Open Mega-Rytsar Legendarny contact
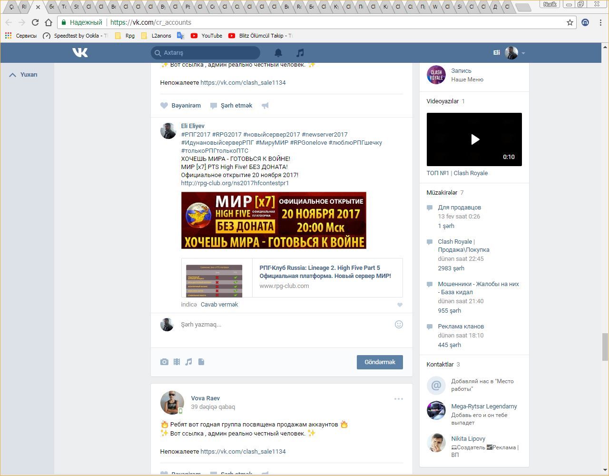609x476 pixels. click(x=484, y=407)
